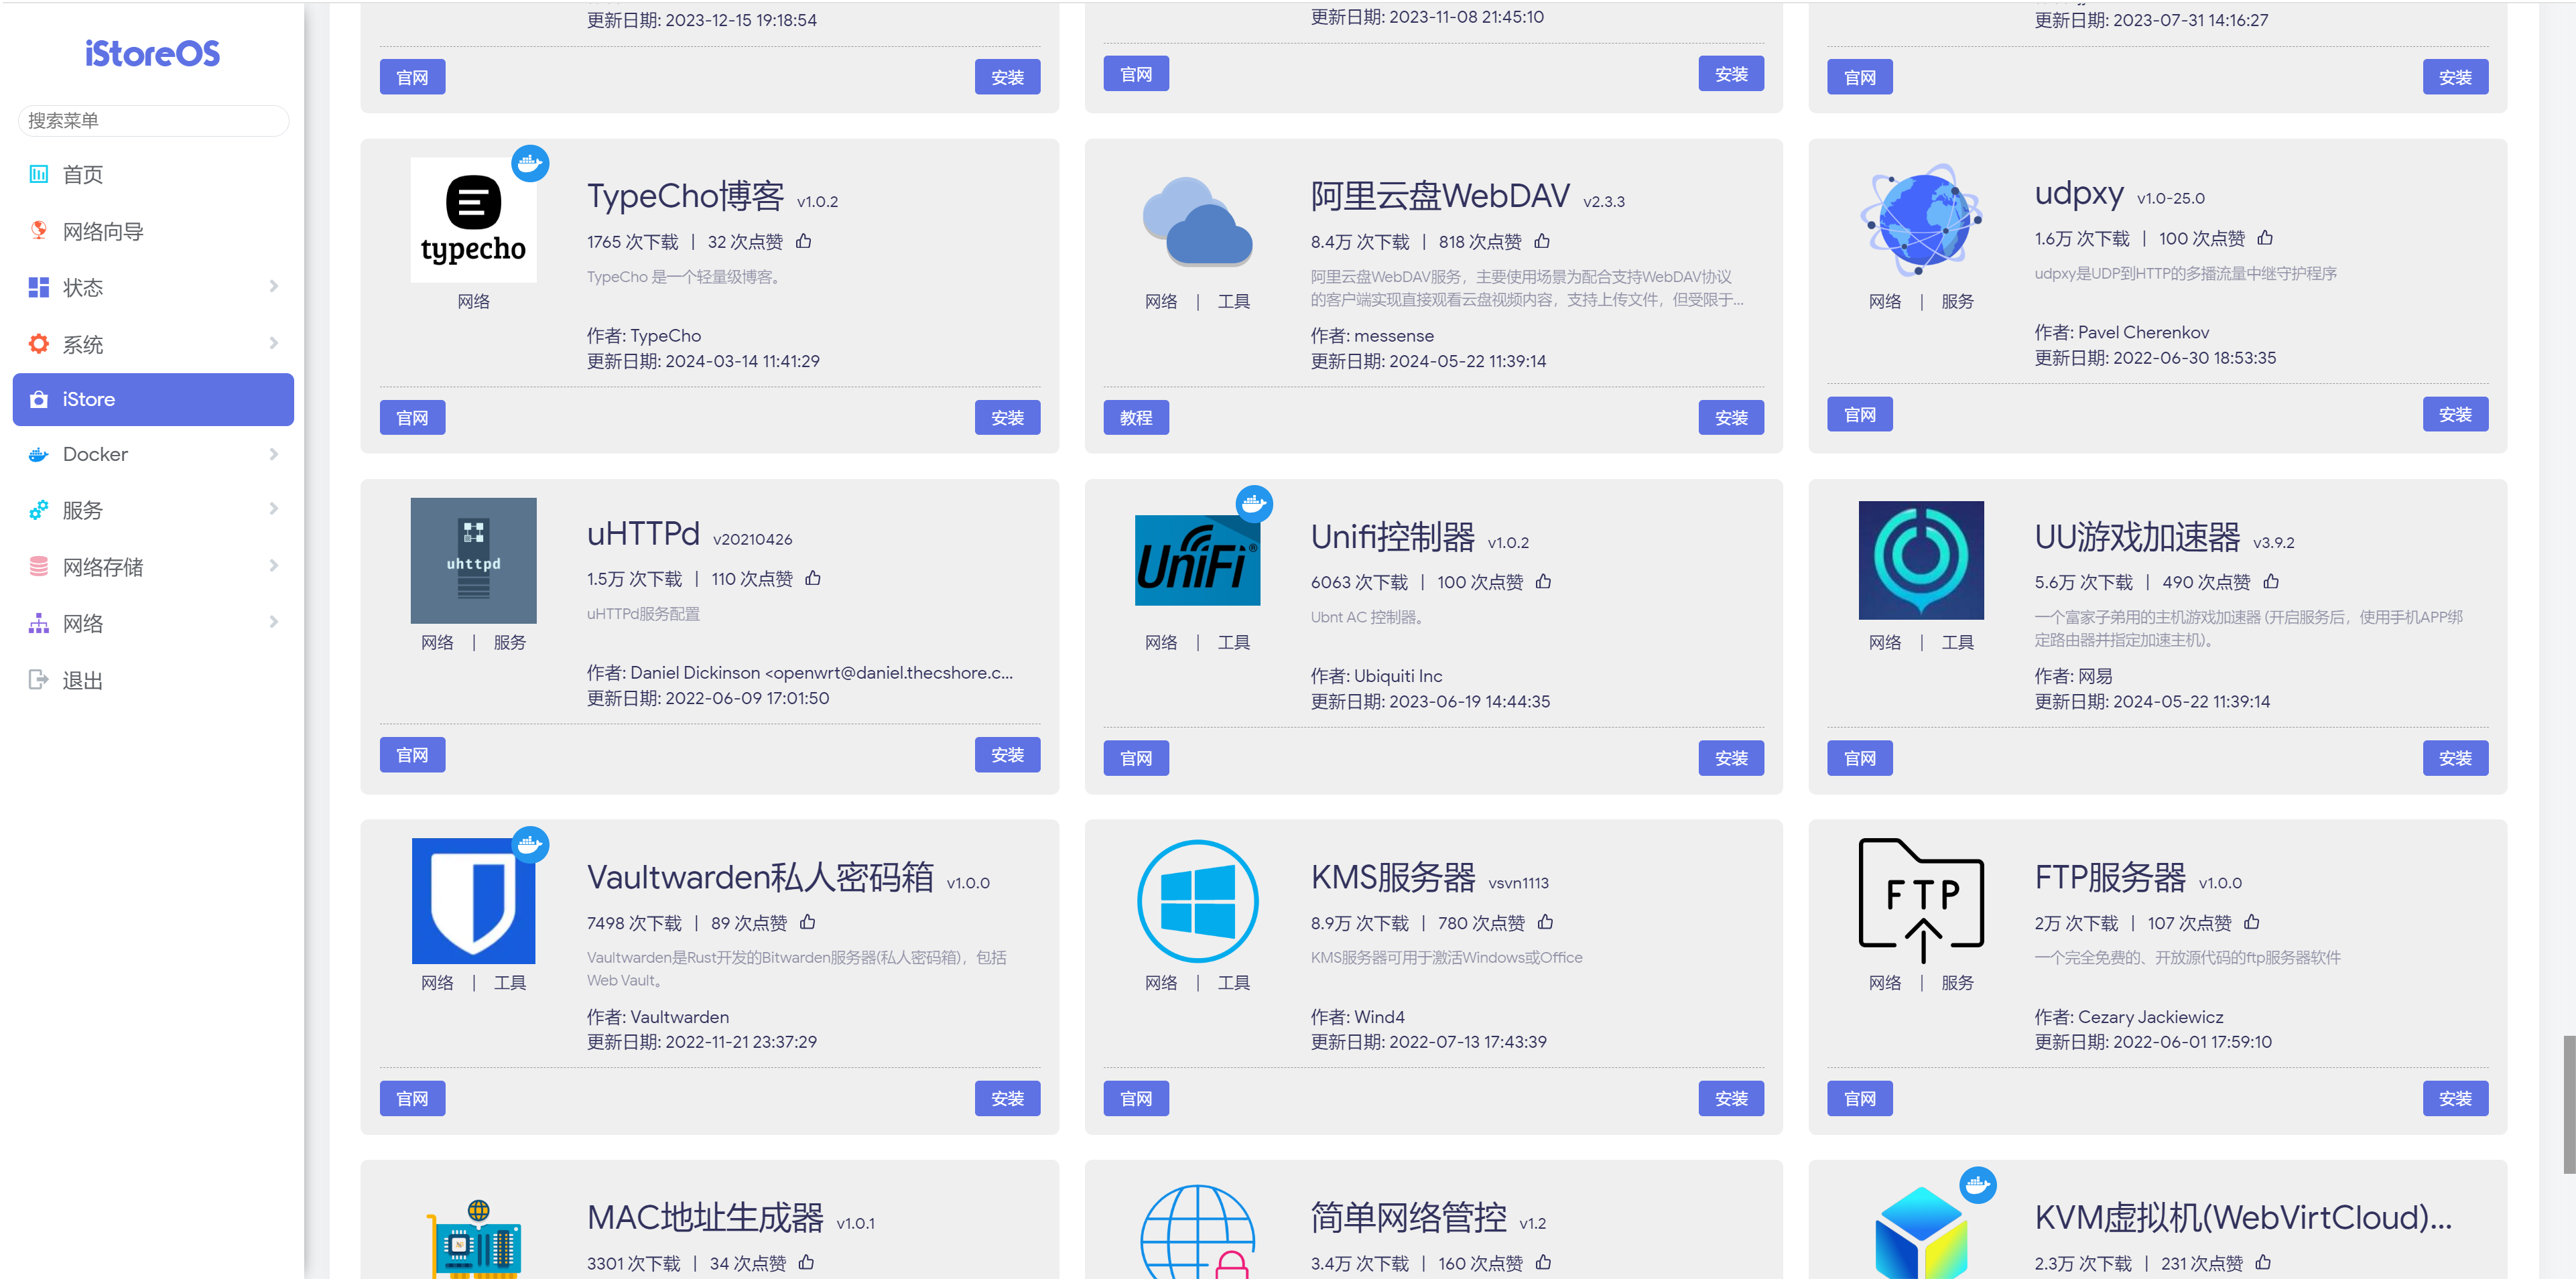Click thumbs-up icon for TypeCho博客
The height and width of the screenshot is (1279, 2576).
pyautogui.click(x=803, y=241)
